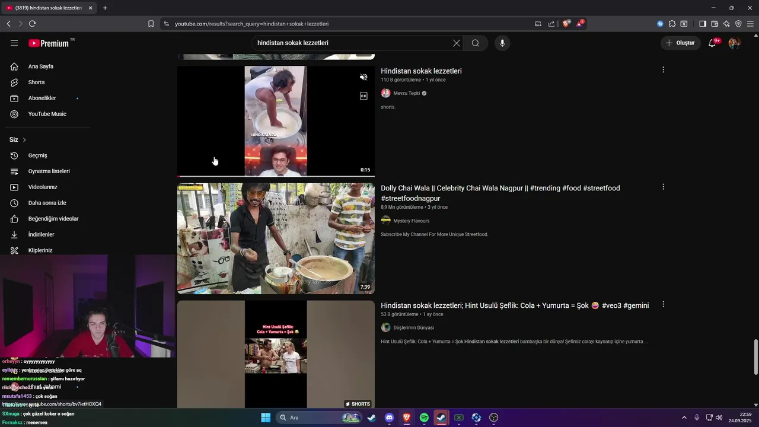Open the Dolly Chai Wala video thumbnail
759x427 pixels.
click(x=276, y=238)
